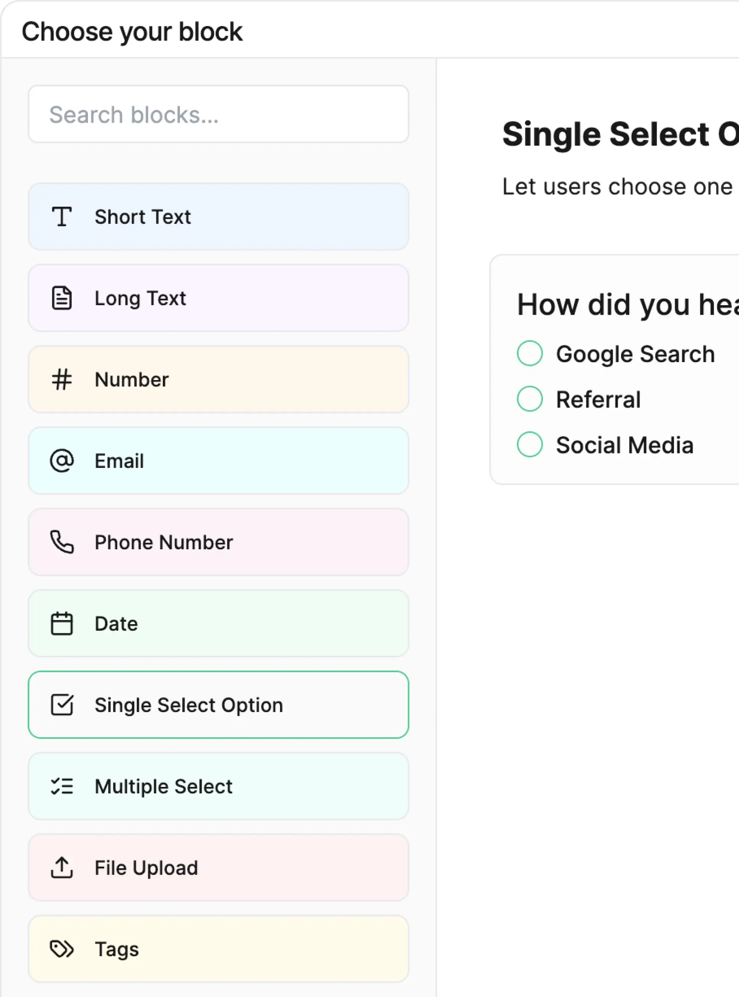Click the Multiple Select checklist icon
This screenshot has height=997, width=739.
pyautogui.click(x=62, y=787)
